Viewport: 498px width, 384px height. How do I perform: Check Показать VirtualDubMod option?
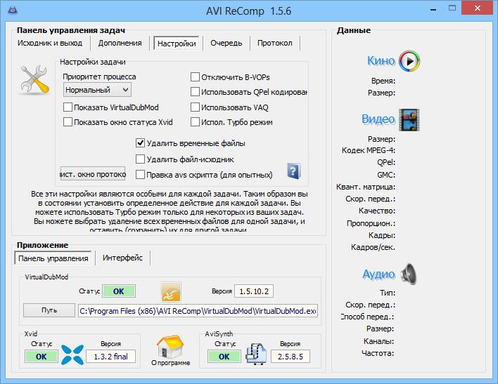click(68, 107)
